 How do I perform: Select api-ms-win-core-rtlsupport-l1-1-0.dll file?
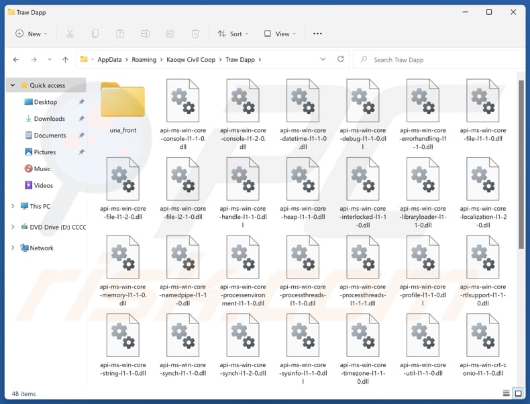[482, 271]
